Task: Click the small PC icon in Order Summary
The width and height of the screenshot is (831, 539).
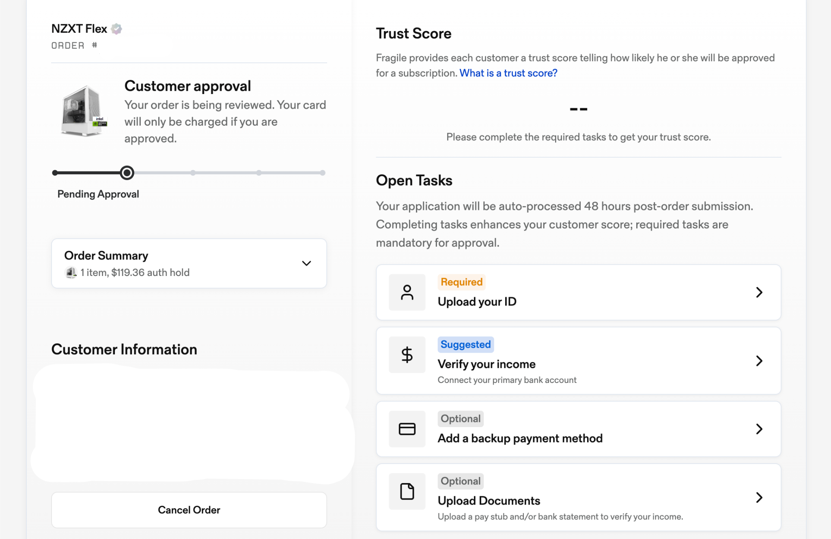Action: (71, 272)
